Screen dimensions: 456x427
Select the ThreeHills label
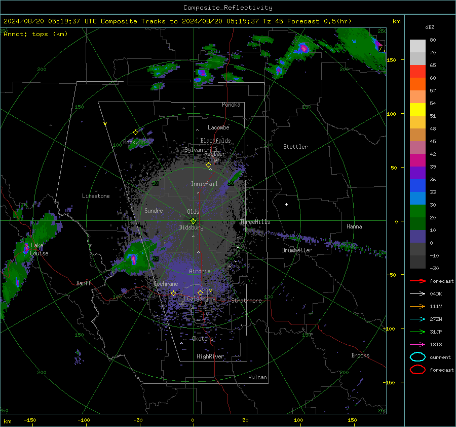[255, 222]
